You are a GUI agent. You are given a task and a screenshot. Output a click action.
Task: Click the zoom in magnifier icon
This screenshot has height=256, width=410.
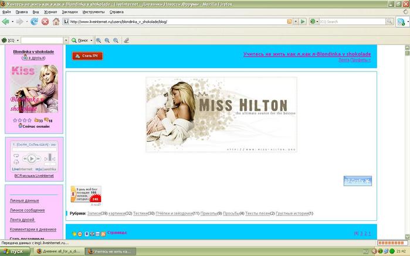click(x=99, y=40)
